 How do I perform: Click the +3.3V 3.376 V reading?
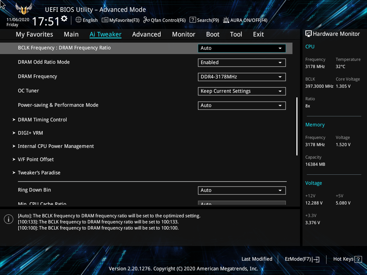(x=313, y=223)
